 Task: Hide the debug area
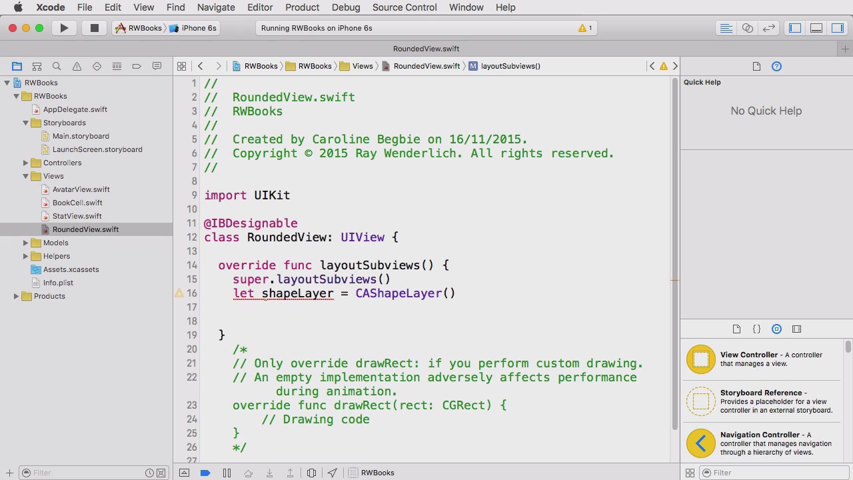click(x=184, y=473)
